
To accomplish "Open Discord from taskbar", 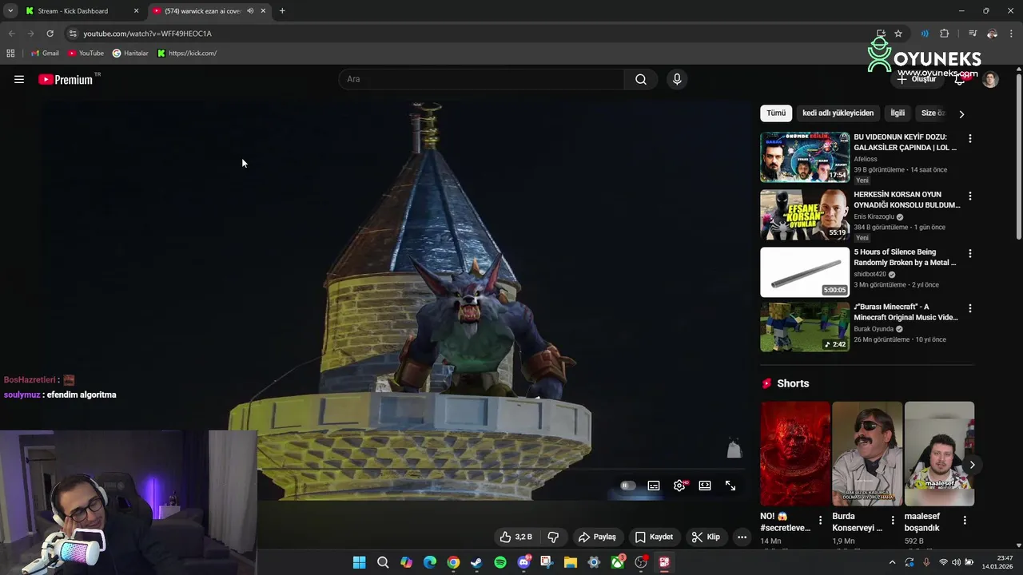I will 524,562.
